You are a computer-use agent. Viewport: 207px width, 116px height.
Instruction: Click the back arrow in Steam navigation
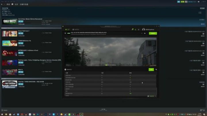point(2,4)
